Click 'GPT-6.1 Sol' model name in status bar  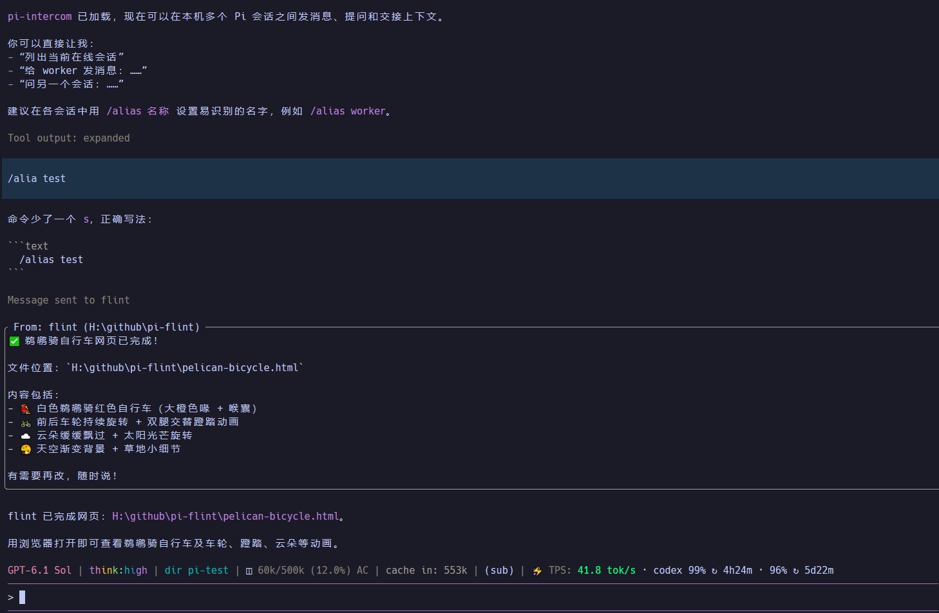pyautogui.click(x=40, y=571)
